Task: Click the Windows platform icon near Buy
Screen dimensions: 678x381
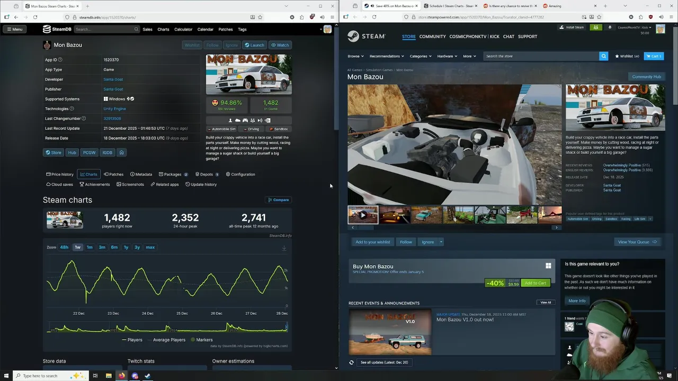Action: (x=548, y=266)
